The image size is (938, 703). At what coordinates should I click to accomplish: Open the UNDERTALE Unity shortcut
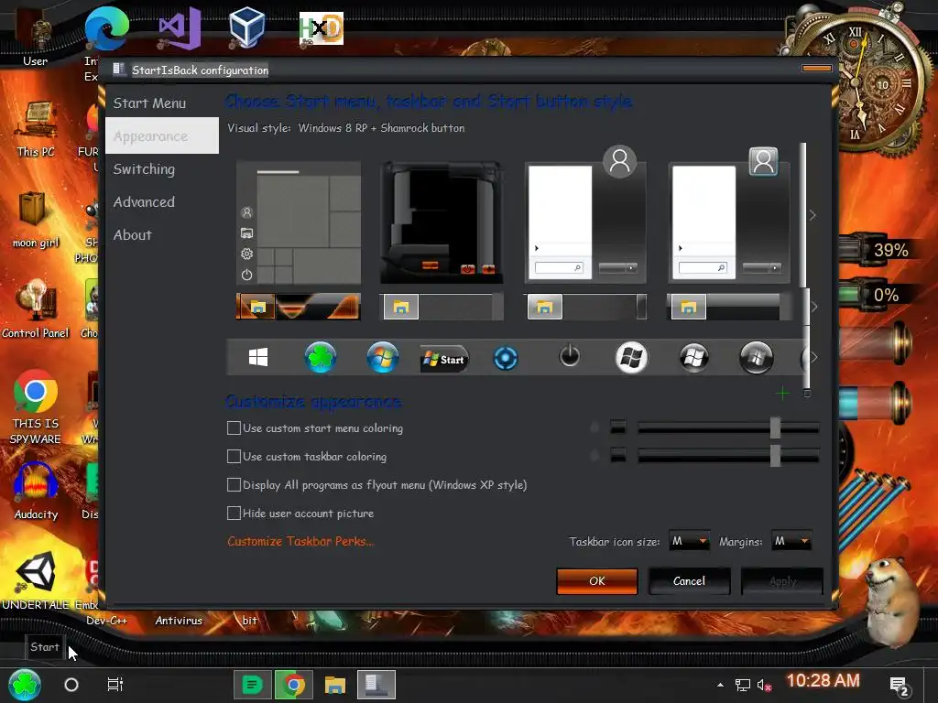click(36, 581)
